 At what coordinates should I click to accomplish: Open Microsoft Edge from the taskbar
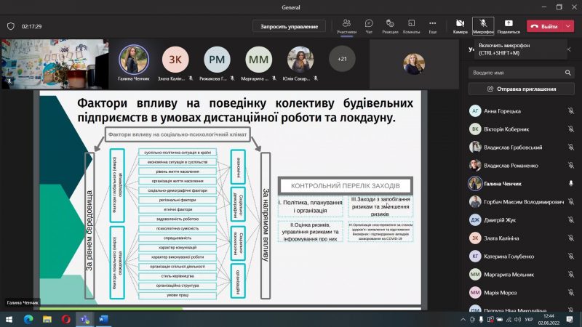pos(28,319)
